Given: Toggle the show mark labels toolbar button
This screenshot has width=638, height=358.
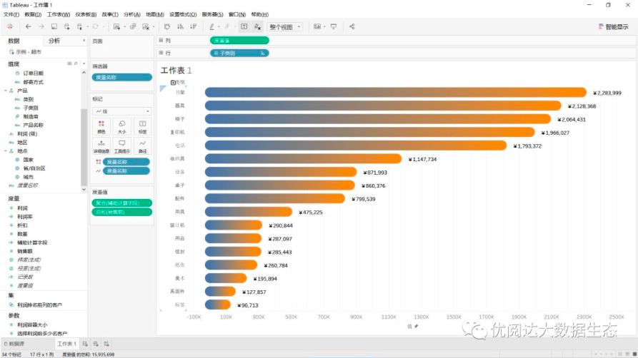Looking at the screenshot, I should click(244, 26).
